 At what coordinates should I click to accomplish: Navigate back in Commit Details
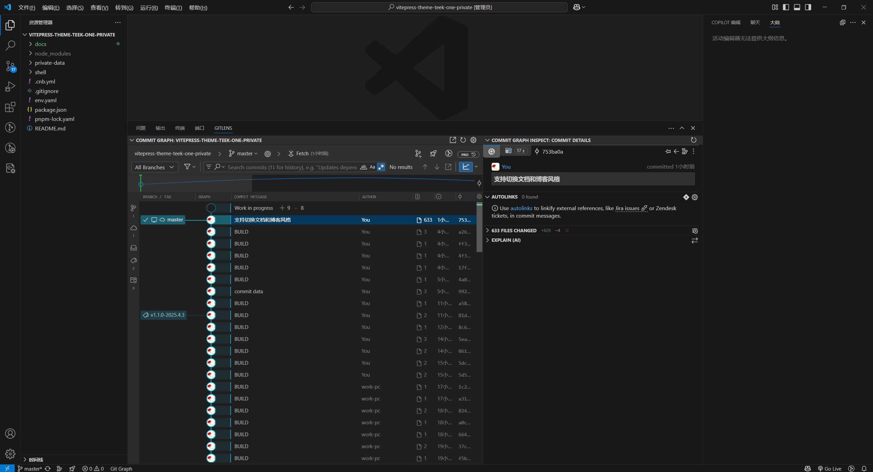click(676, 152)
